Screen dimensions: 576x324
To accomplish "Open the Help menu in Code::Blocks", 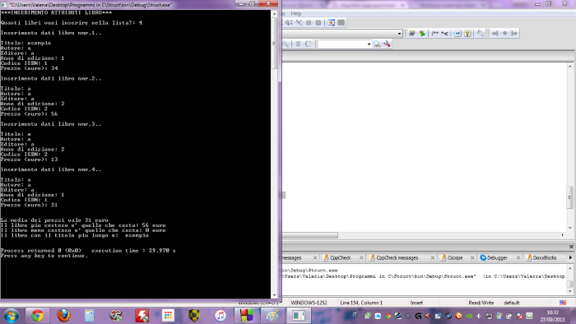I will tap(295, 14).
